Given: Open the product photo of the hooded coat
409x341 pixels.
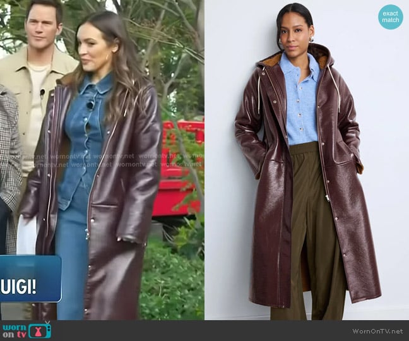Looking at the screenshot, I should tap(307, 160).
